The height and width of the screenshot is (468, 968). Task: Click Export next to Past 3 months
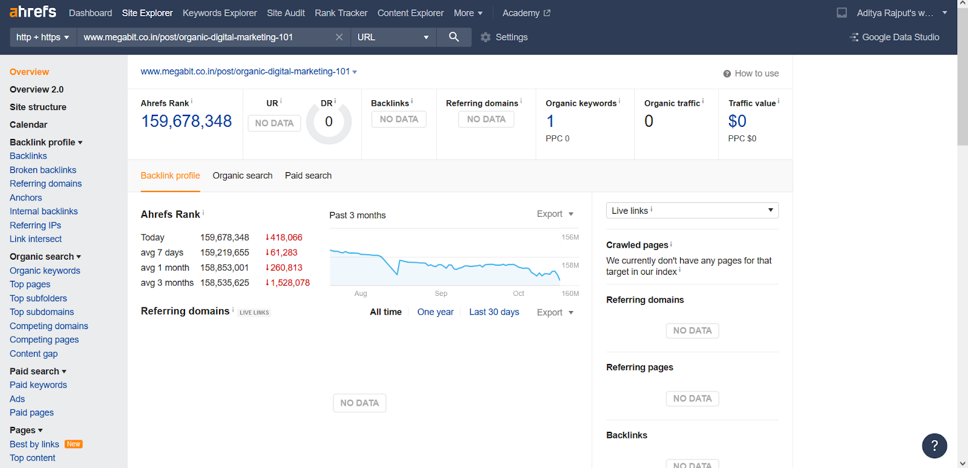point(554,214)
